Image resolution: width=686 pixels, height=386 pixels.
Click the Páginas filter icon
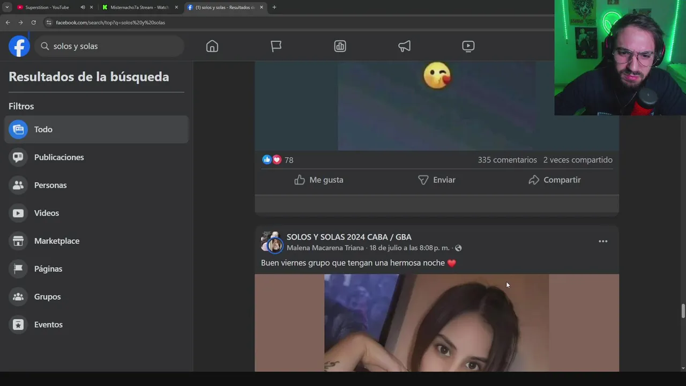(x=18, y=269)
